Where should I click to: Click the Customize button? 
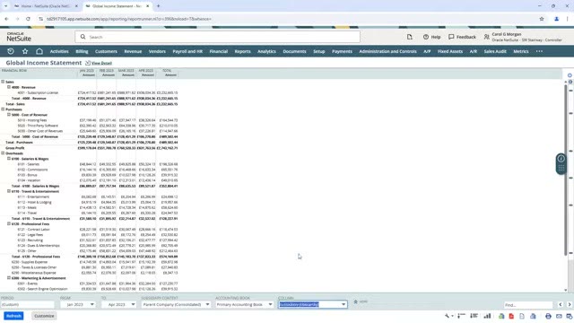pos(44,316)
